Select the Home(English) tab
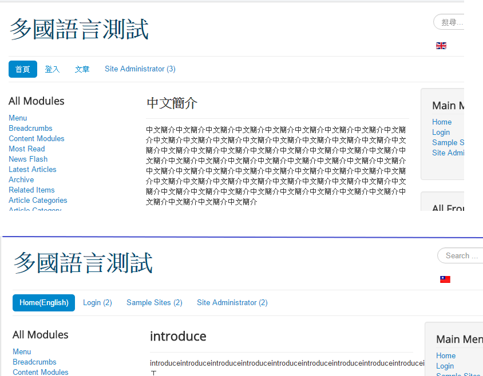 click(43, 303)
